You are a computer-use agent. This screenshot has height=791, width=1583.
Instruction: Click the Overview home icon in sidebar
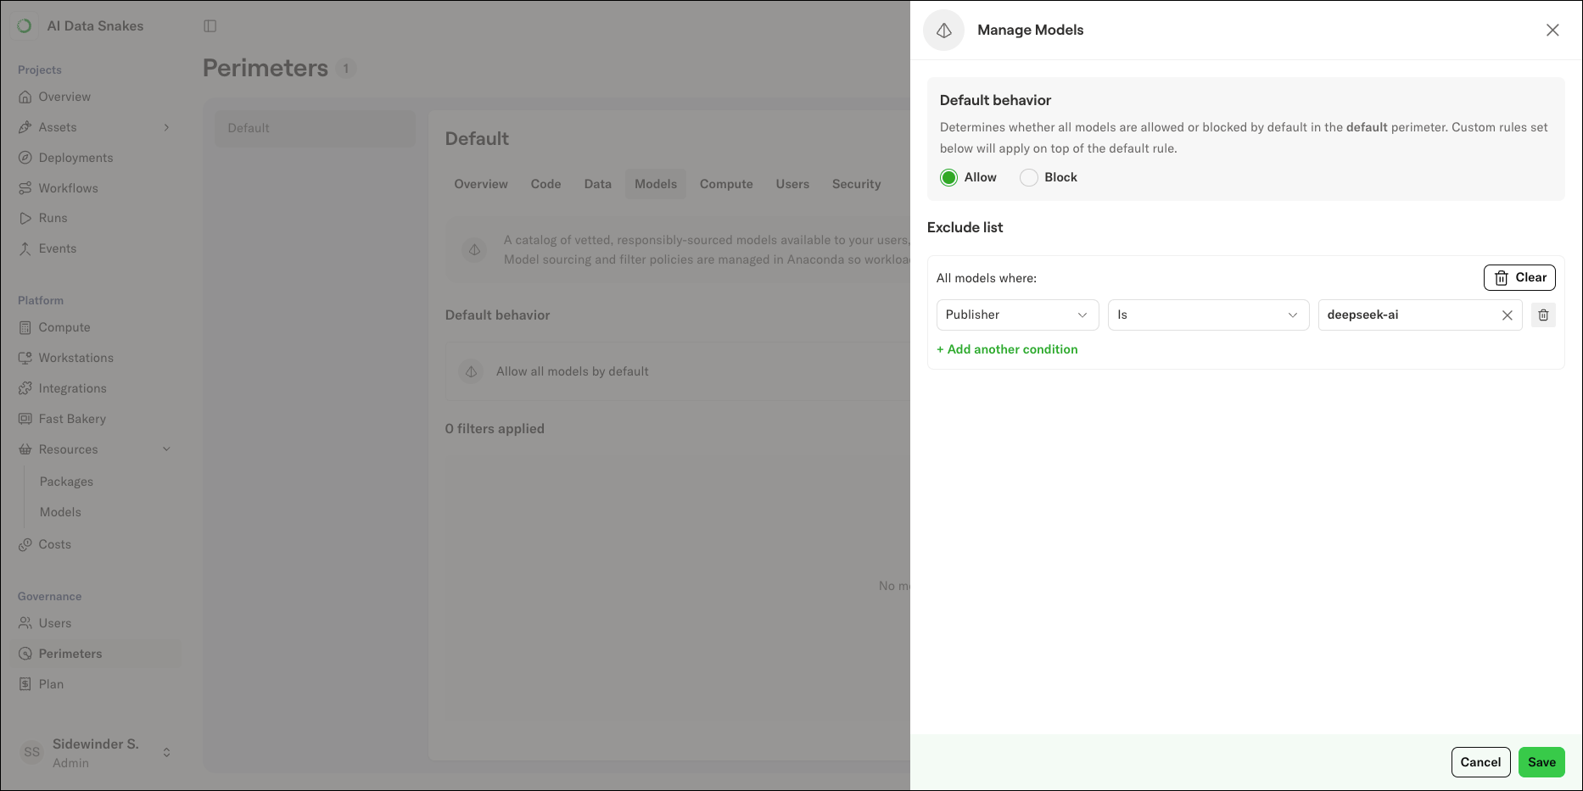25,97
